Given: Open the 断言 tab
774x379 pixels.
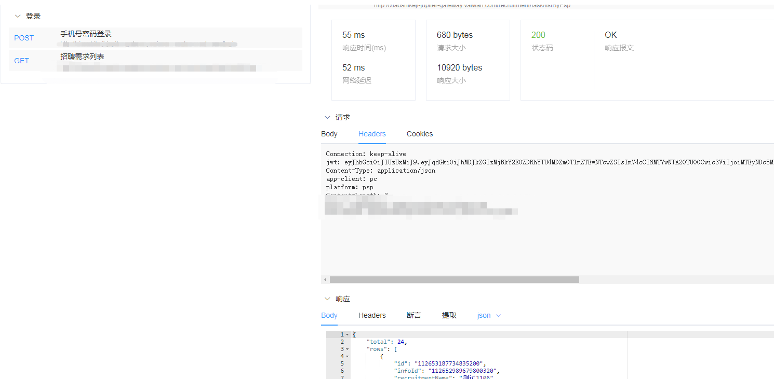Looking at the screenshot, I should tap(414, 315).
